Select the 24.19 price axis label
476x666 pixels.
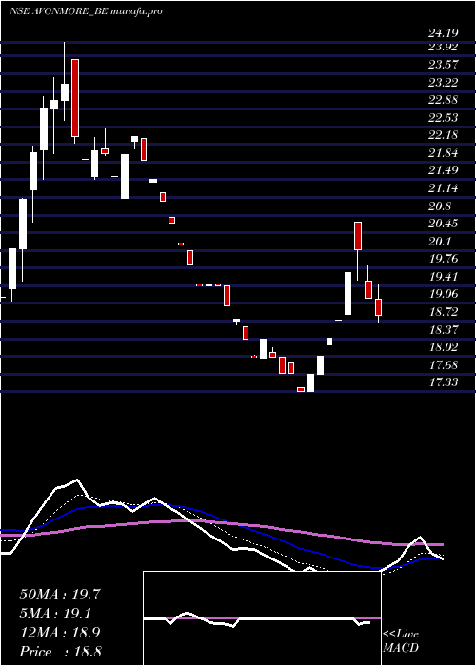(x=443, y=32)
